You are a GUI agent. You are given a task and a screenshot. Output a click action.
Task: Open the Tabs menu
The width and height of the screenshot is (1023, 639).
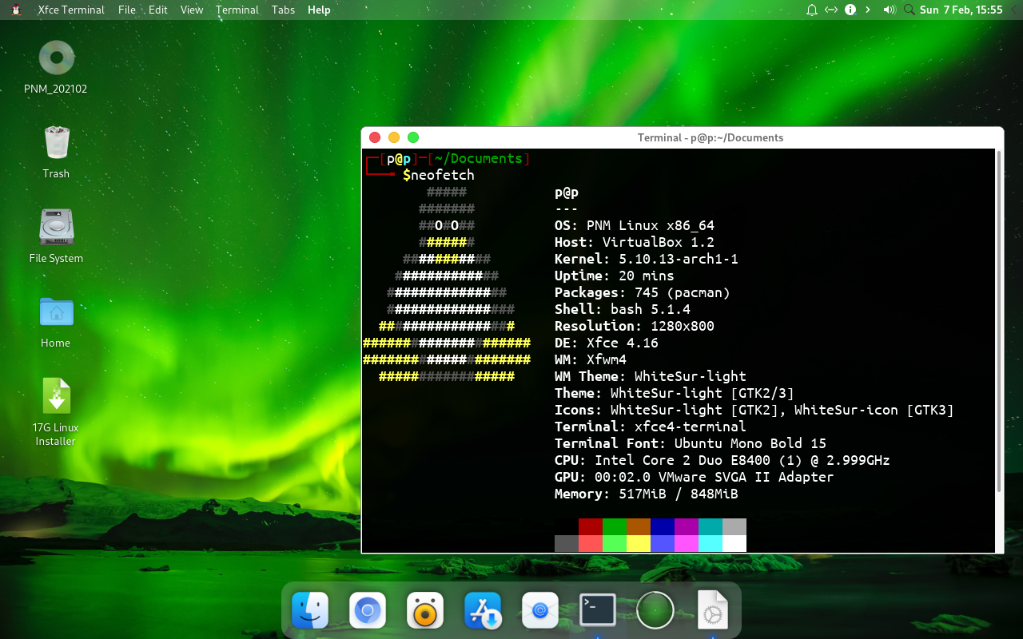pyautogui.click(x=283, y=10)
